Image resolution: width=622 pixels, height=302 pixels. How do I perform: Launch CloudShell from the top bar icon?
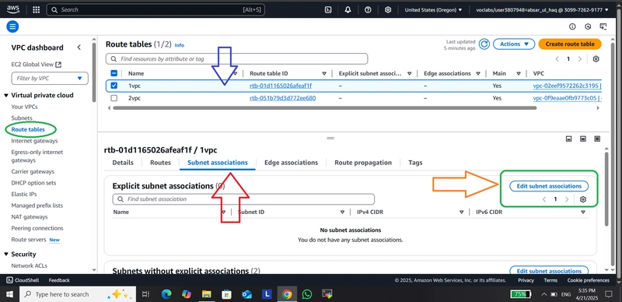(328, 10)
